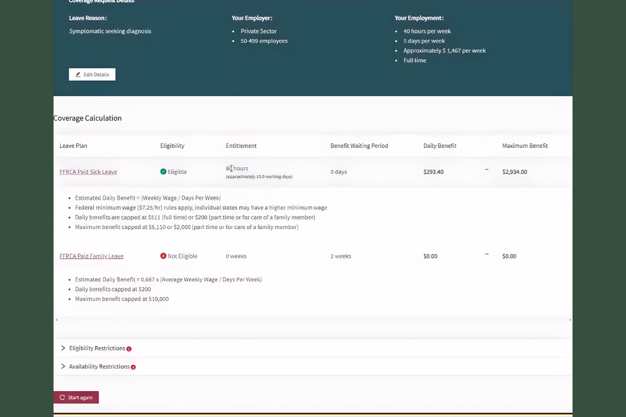Expand the Eligibility Restrictions section

tap(96, 348)
